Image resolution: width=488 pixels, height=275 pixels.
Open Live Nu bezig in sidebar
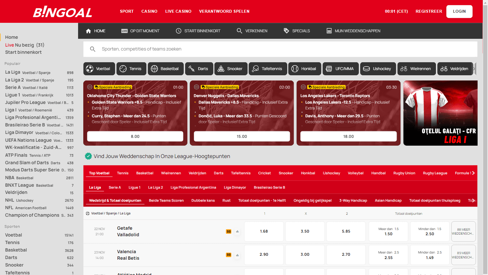(25, 45)
